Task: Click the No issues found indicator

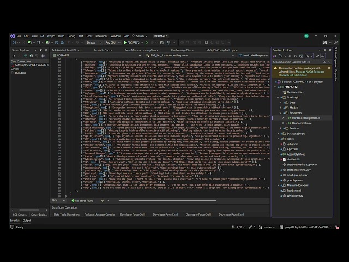Action: 82,201
